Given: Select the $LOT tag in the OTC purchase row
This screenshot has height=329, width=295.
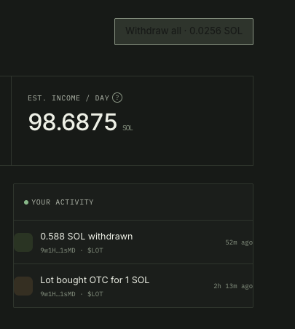Looking at the screenshot, I should [x=95, y=294].
